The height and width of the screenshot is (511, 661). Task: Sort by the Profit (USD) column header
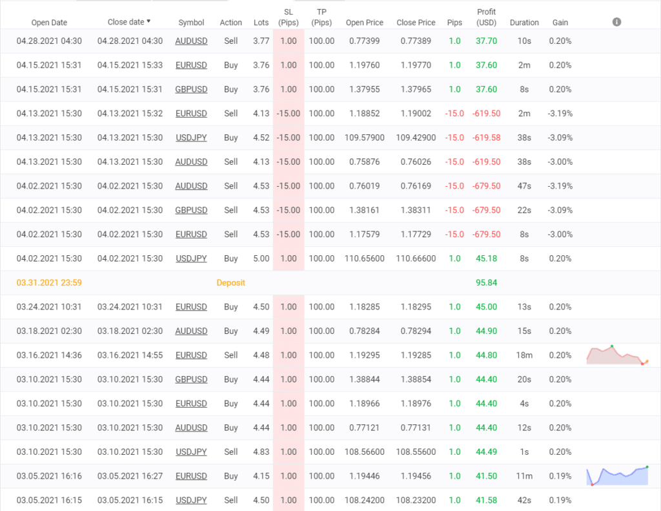(486, 17)
